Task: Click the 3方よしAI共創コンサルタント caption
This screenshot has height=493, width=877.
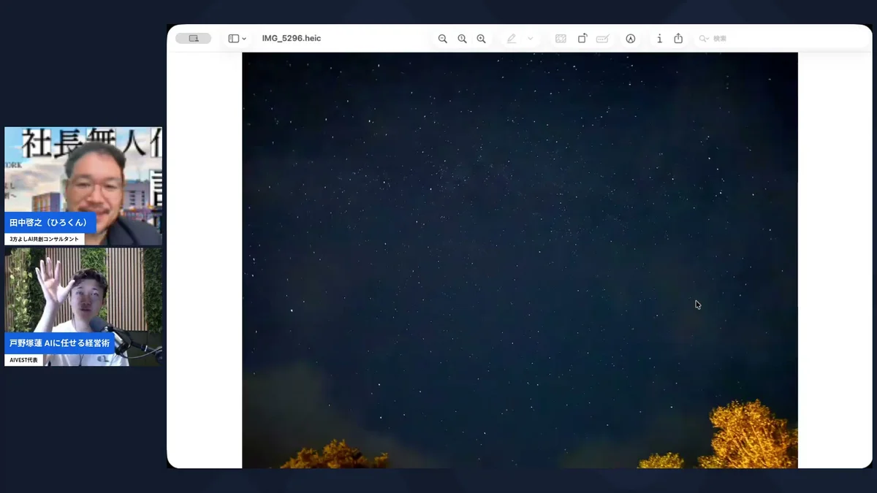Action: 45,239
